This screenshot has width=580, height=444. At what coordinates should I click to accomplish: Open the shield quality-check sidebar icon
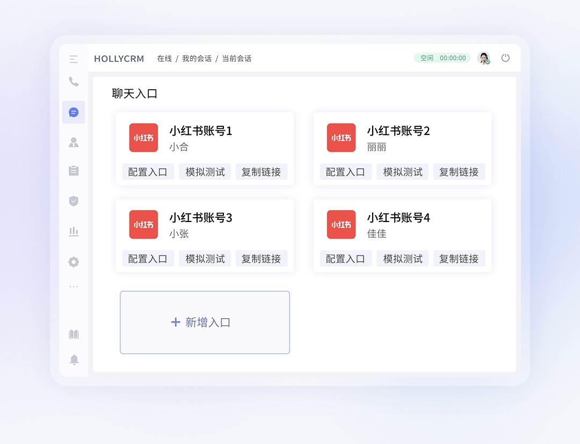74,201
